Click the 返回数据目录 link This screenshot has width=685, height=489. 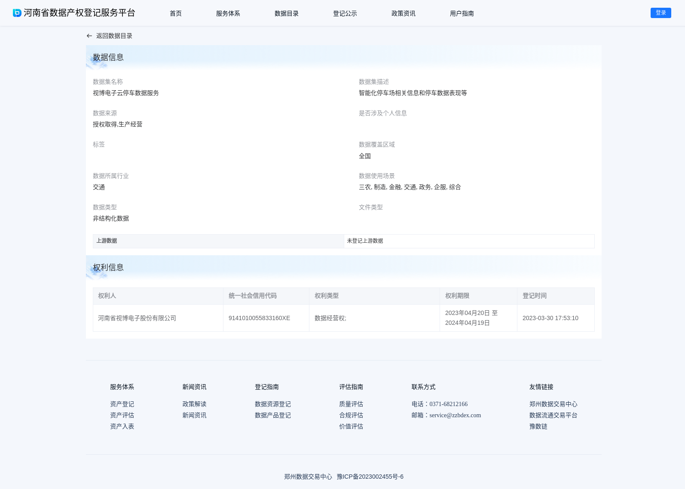[114, 36]
